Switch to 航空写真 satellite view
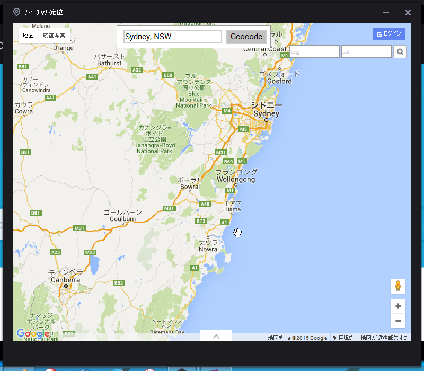Image resolution: width=424 pixels, height=371 pixels. (x=54, y=36)
